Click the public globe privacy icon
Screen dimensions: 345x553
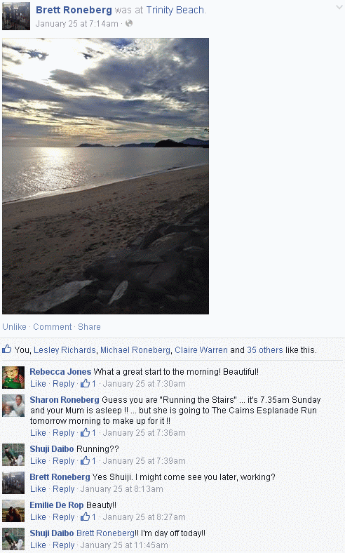click(x=129, y=23)
